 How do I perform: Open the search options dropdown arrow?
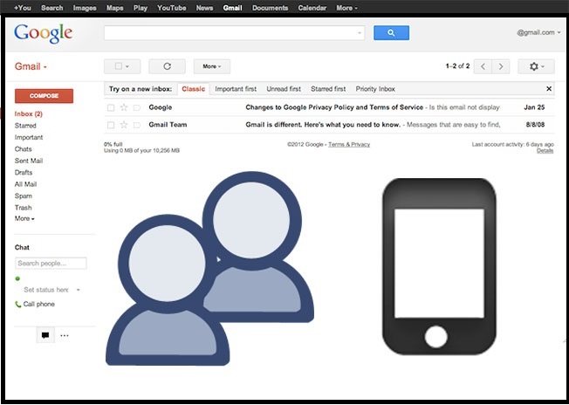360,32
